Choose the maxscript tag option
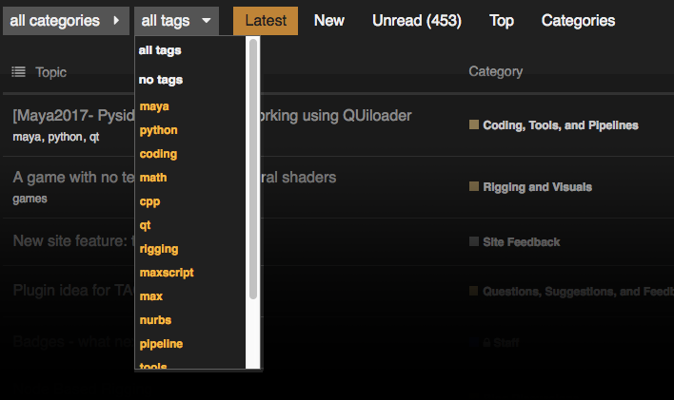Viewport: 674px width, 400px height. tap(167, 273)
